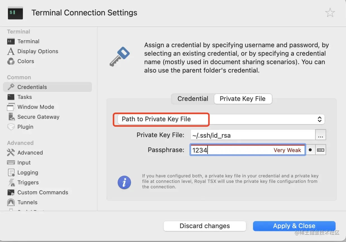346x242 pixels.
Task: Select the Secure Gateway icon
Action: (x=11, y=117)
